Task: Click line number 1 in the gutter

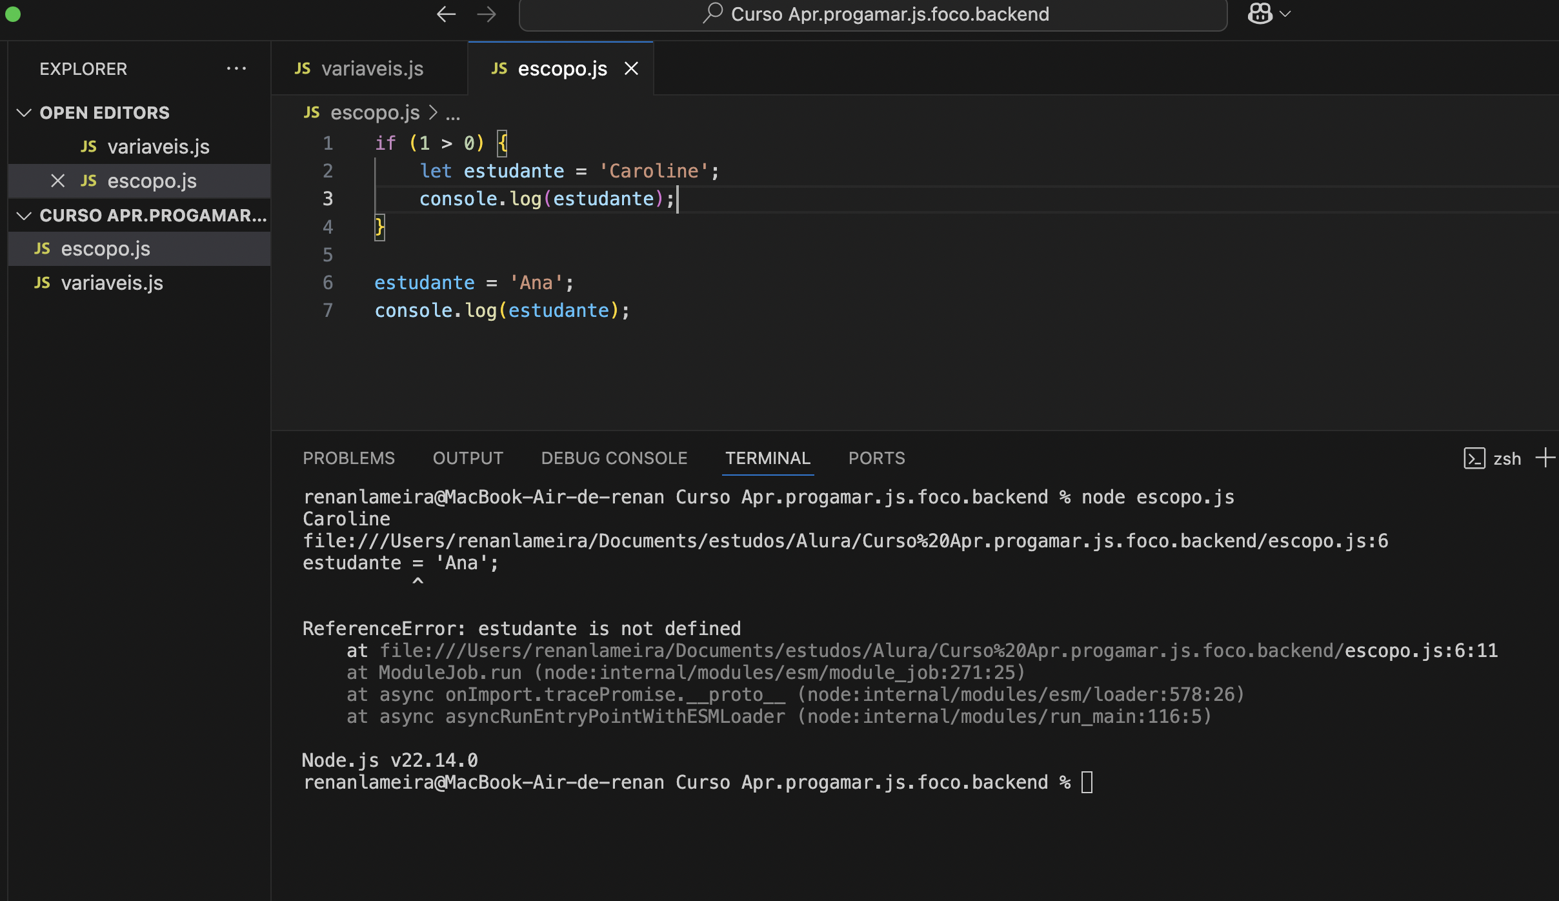Action: point(328,143)
